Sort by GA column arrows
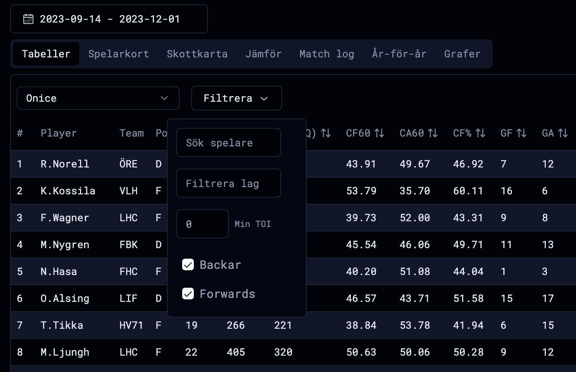This screenshot has width=576, height=372. click(x=563, y=133)
